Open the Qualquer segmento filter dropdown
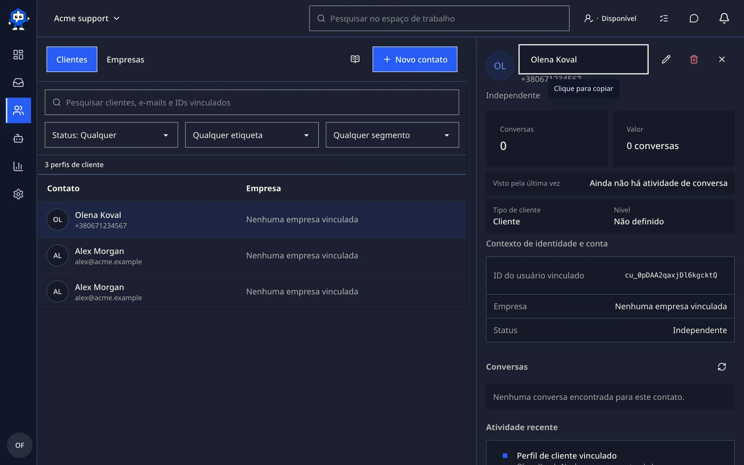The width and height of the screenshot is (744, 465). (392, 135)
